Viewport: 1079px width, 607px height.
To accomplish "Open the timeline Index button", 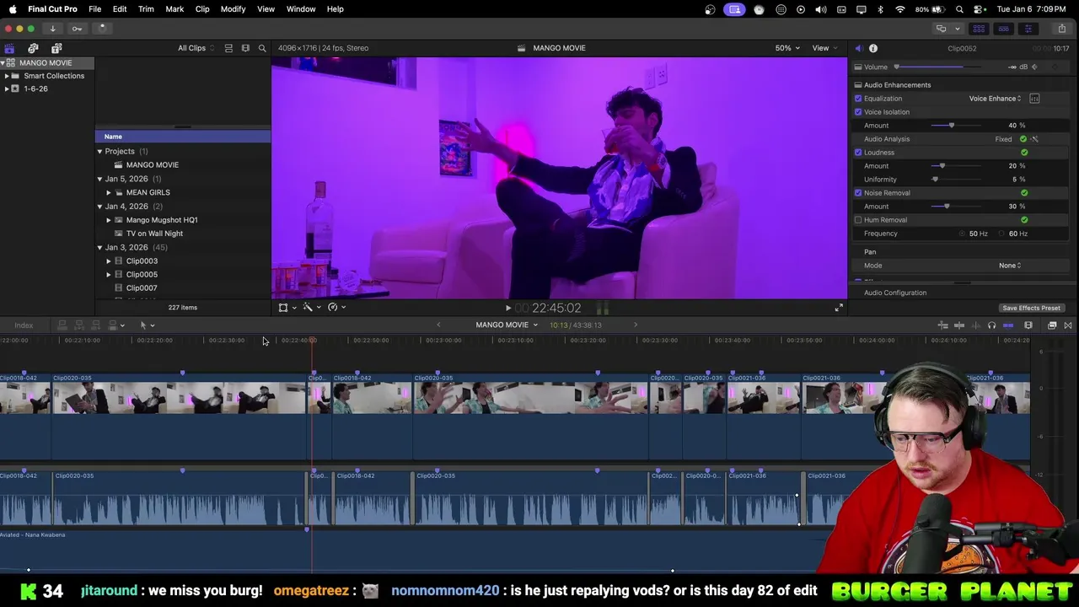I will point(24,325).
